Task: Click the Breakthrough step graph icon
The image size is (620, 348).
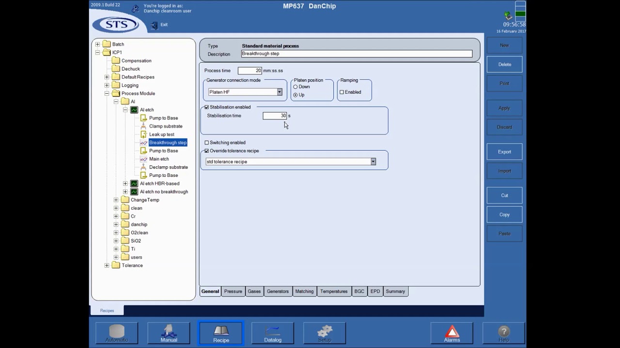Action: (143, 143)
